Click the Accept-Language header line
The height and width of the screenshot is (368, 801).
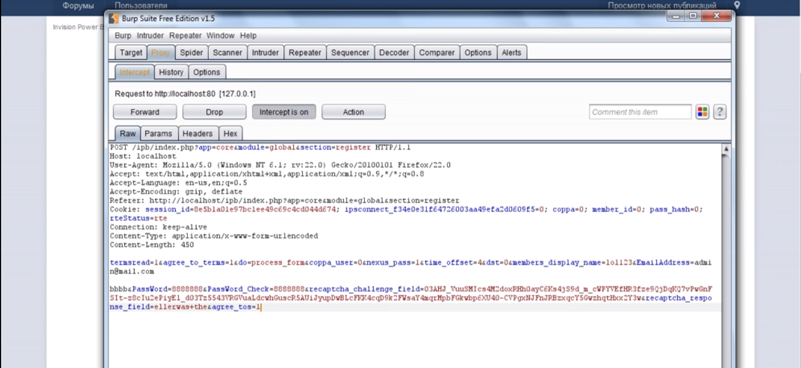[x=178, y=183]
